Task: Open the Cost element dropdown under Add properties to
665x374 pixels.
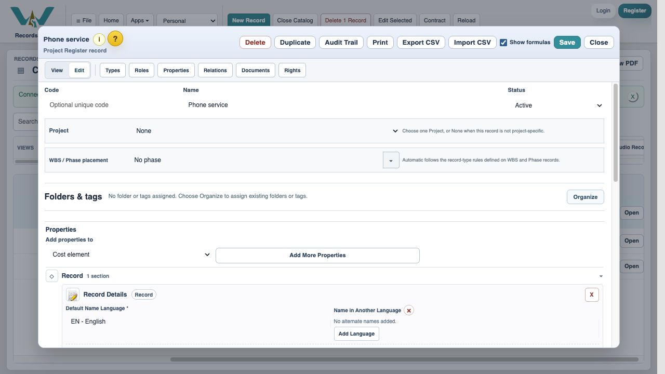Action: (x=130, y=255)
